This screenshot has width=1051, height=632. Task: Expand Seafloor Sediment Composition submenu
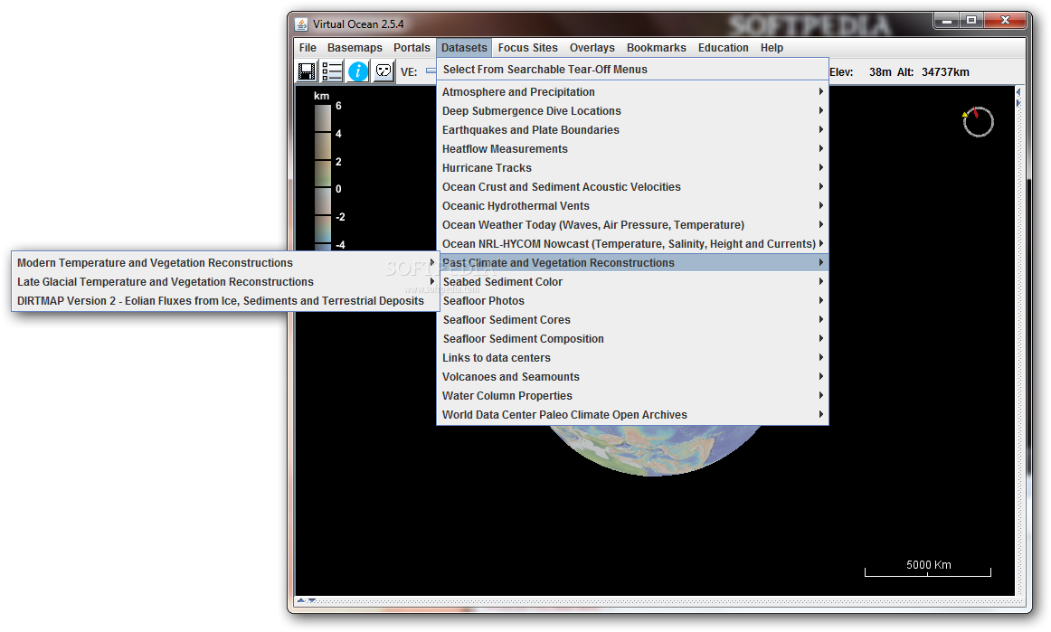633,338
